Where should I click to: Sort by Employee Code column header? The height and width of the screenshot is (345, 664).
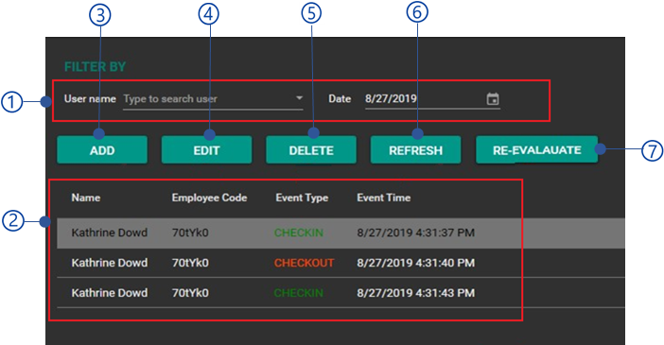pos(209,198)
